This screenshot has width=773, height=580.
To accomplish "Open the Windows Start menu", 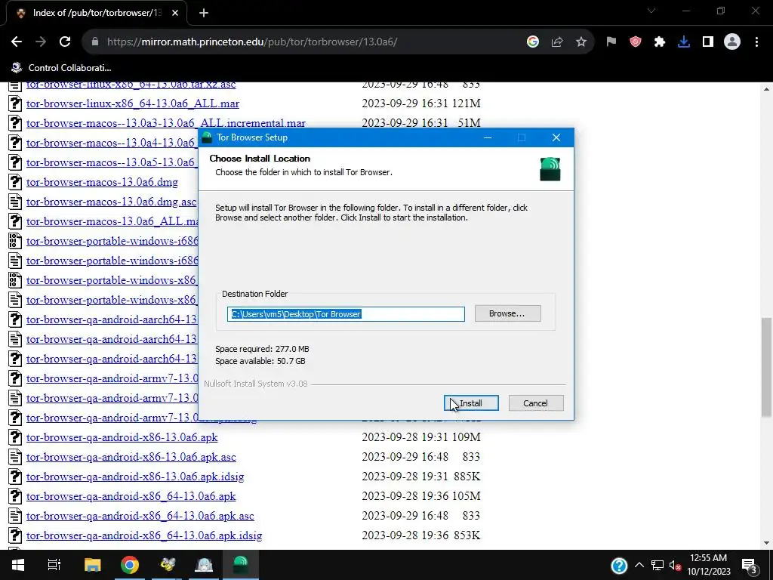I will tap(18, 565).
